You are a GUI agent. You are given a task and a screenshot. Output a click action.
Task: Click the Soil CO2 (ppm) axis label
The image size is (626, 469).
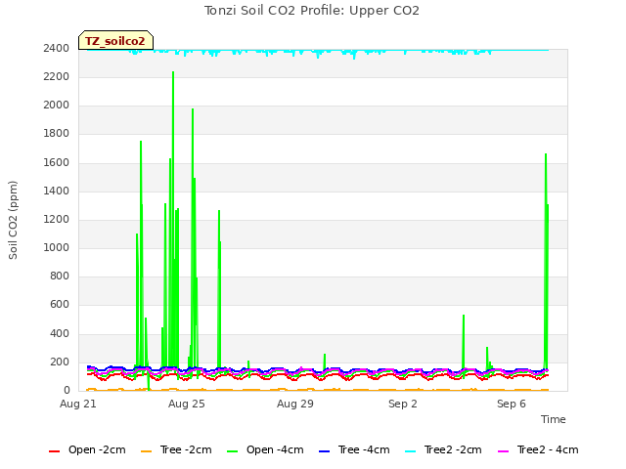point(13,220)
